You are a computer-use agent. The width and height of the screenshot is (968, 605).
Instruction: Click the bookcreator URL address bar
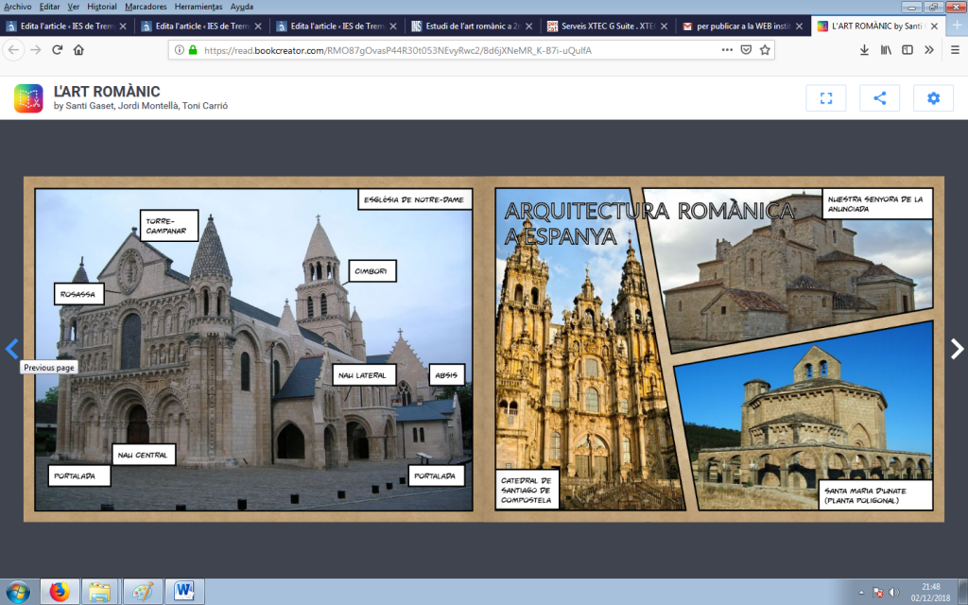(454, 50)
